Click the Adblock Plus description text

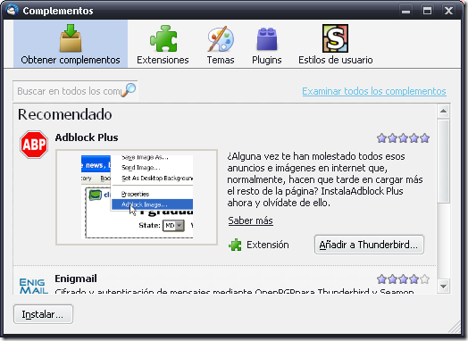pos(325,179)
